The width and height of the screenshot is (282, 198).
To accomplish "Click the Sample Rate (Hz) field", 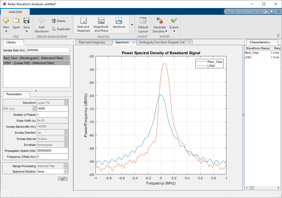I will [x=48, y=50].
